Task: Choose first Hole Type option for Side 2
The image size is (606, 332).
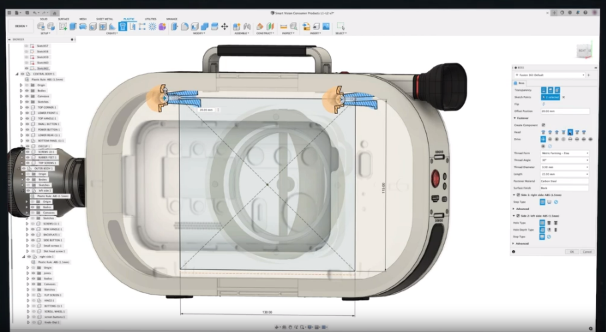Action: (542, 223)
